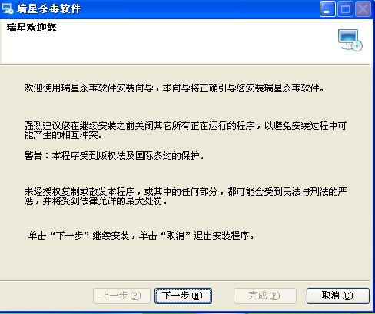Click the separator line above the buttons
375x314 pixels.
coord(185,281)
